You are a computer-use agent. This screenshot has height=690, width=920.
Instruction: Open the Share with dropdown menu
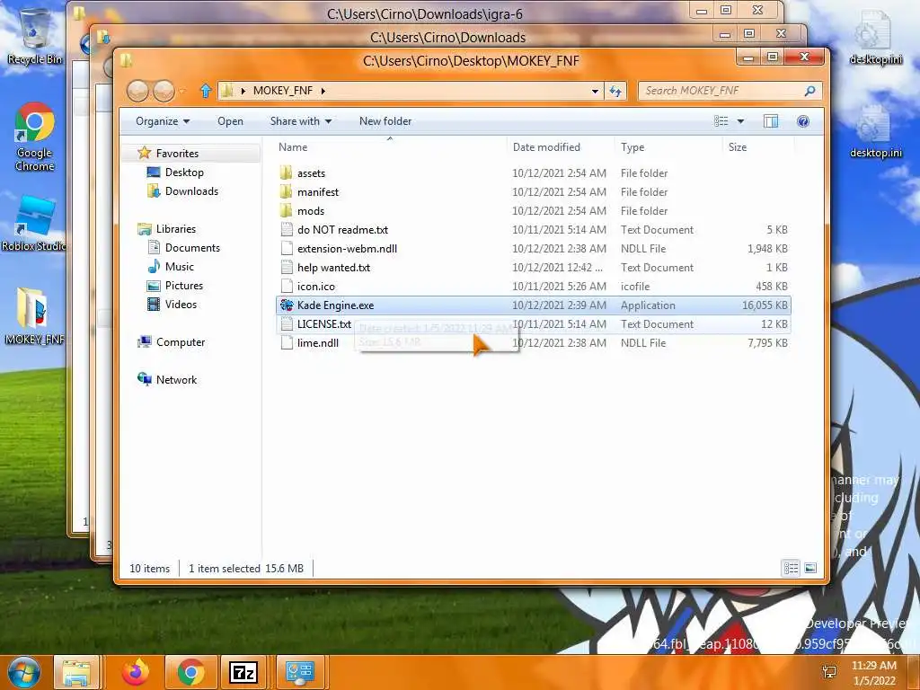301,121
